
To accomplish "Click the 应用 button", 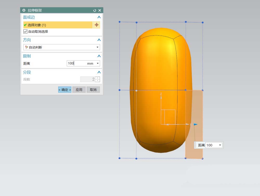I will (79, 90).
